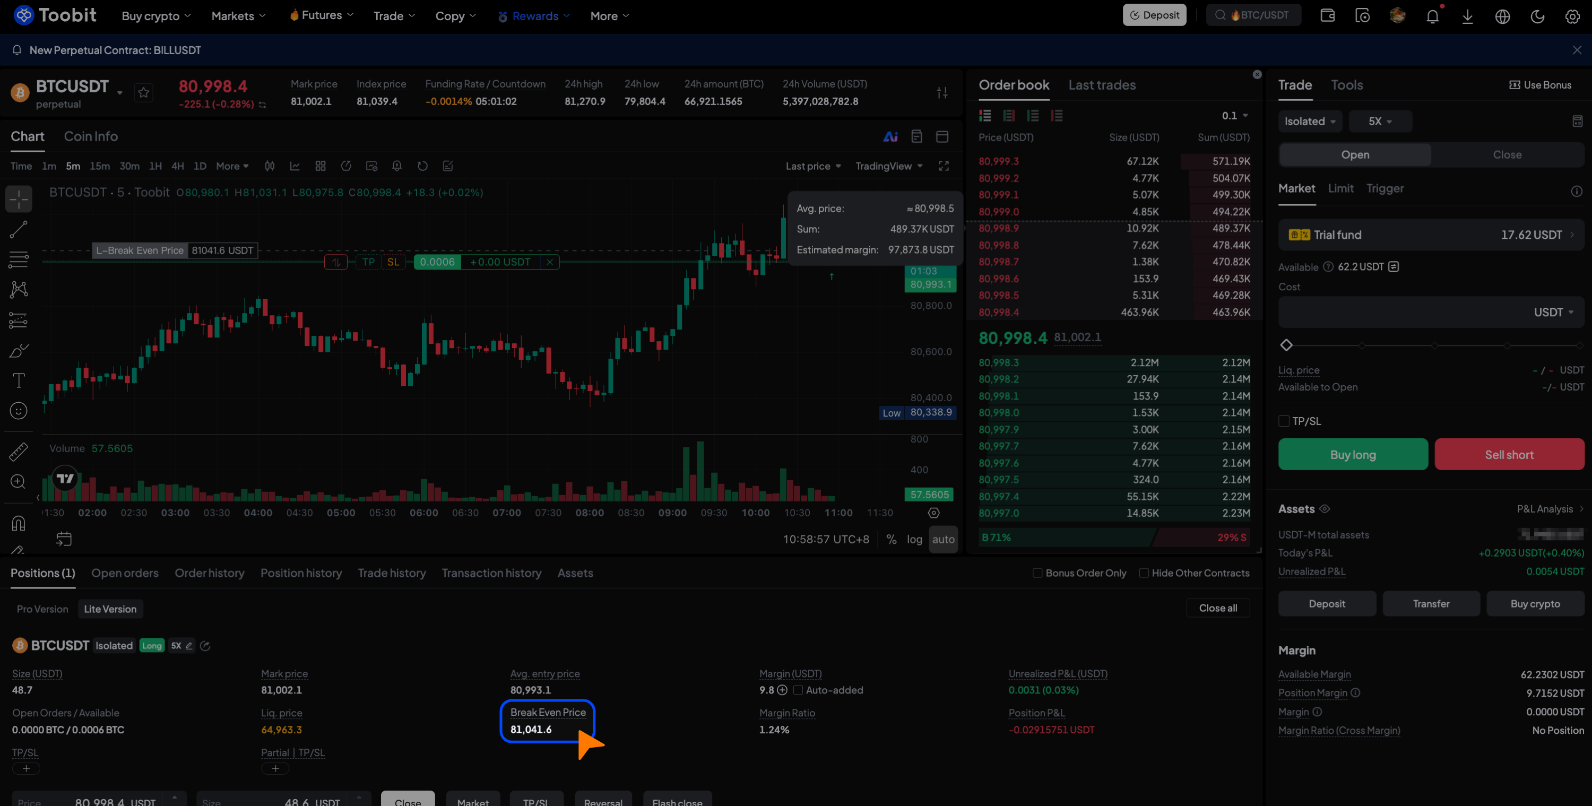Screen dimensions: 1592x806
Task: Check Bonus Order Only option
Action: tap(1037, 573)
